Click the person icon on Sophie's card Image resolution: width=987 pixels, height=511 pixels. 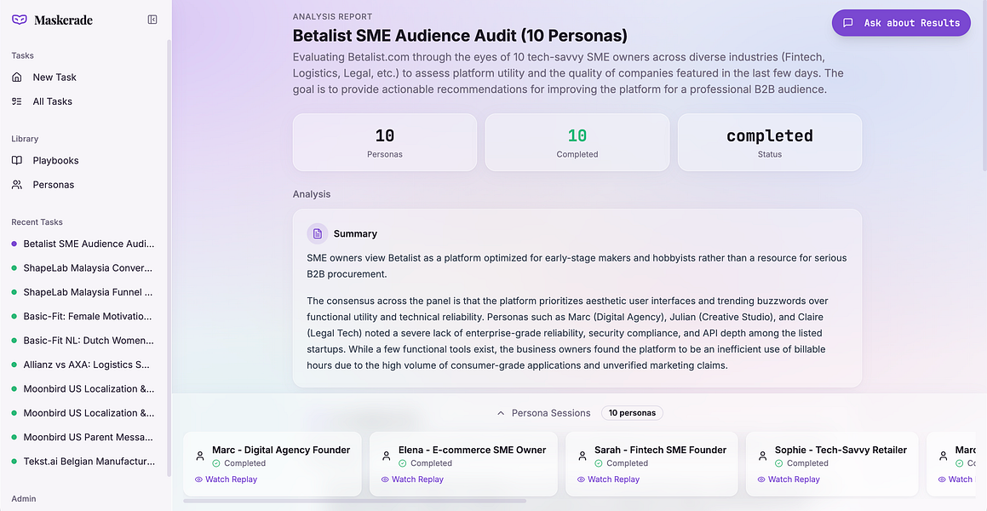tap(763, 456)
